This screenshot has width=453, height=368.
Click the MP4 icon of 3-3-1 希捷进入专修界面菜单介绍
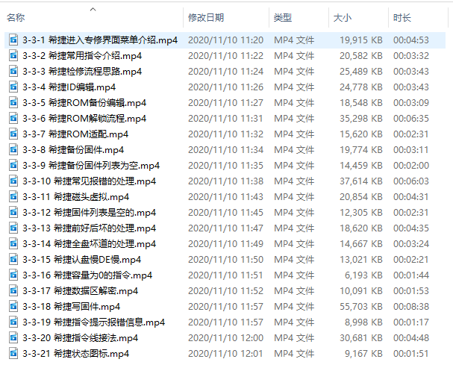pyautogui.click(x=13, y=40)
